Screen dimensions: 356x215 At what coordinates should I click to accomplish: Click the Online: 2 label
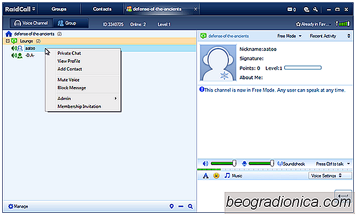click(x=138, y=24)
